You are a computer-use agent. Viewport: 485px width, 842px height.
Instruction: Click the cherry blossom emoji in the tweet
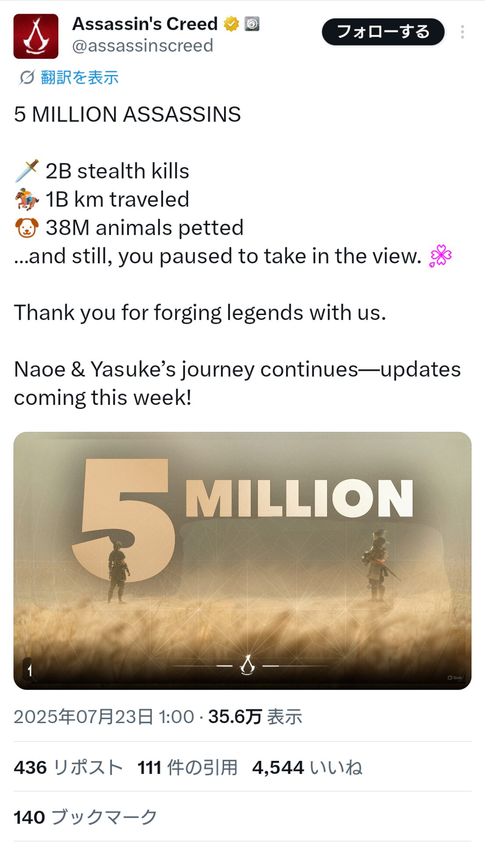[x=440, y=256]
